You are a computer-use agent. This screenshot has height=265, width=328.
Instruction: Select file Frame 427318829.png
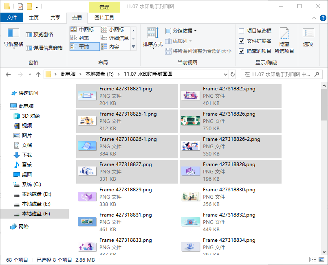pos(127,197)
